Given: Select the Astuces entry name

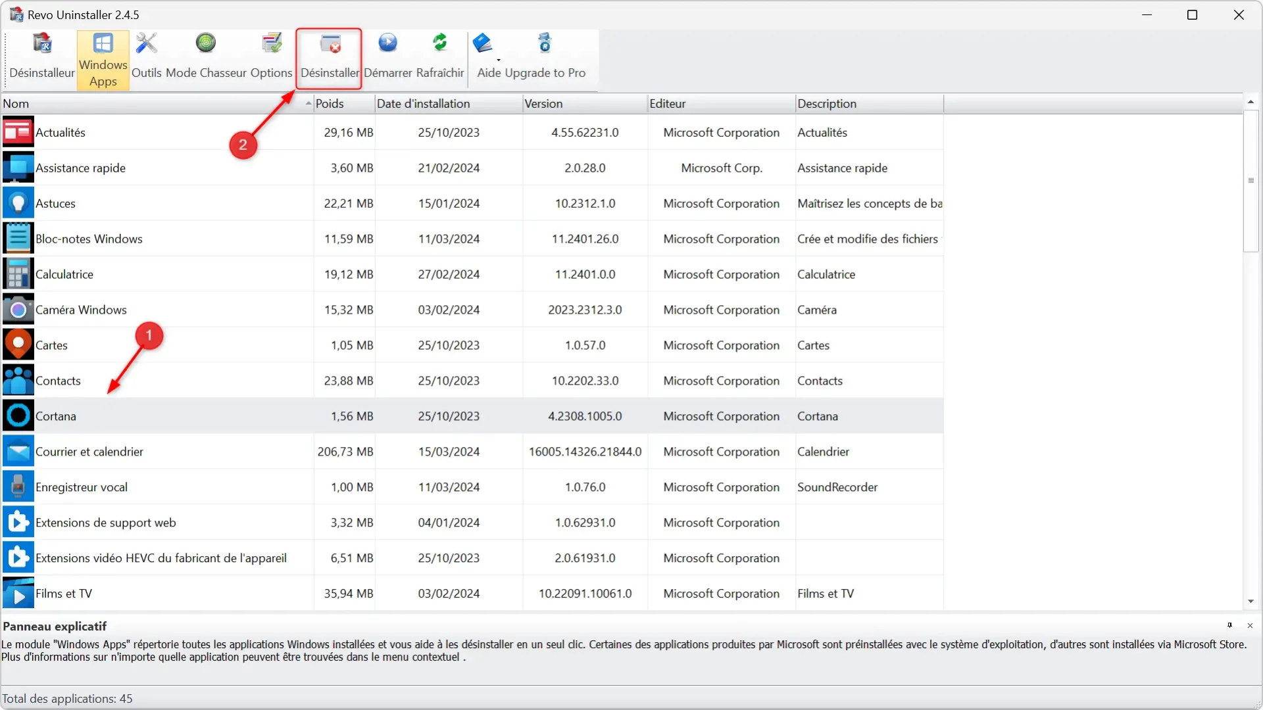Looking at the screenshot, I should pos(55,203).
